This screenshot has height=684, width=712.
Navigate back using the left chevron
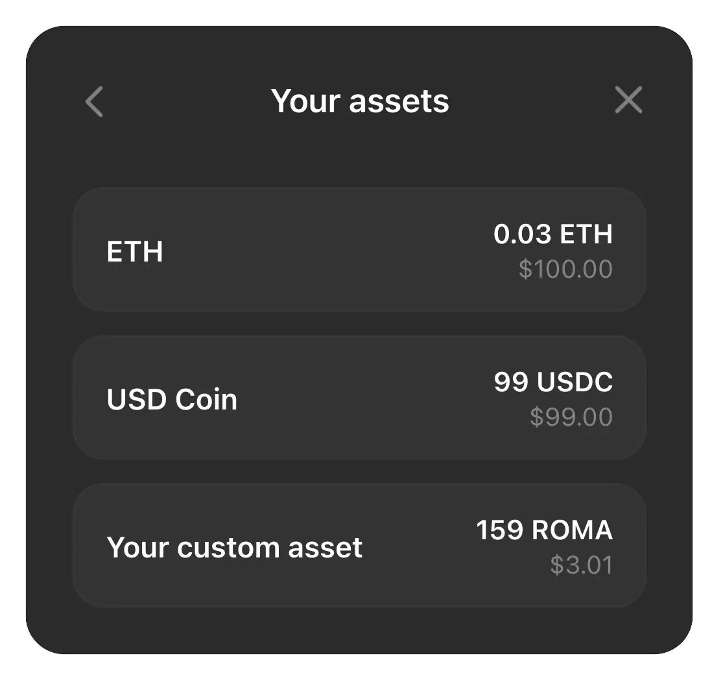pos(93,101)
